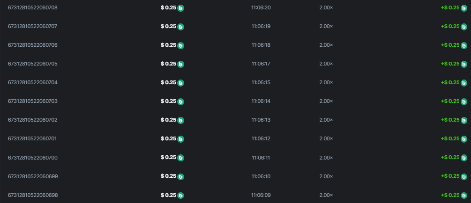Open bet ID 67312810522060708
The height and width of the screenshot is (203, 471).
pyautogui.click(x=32, y=7)
